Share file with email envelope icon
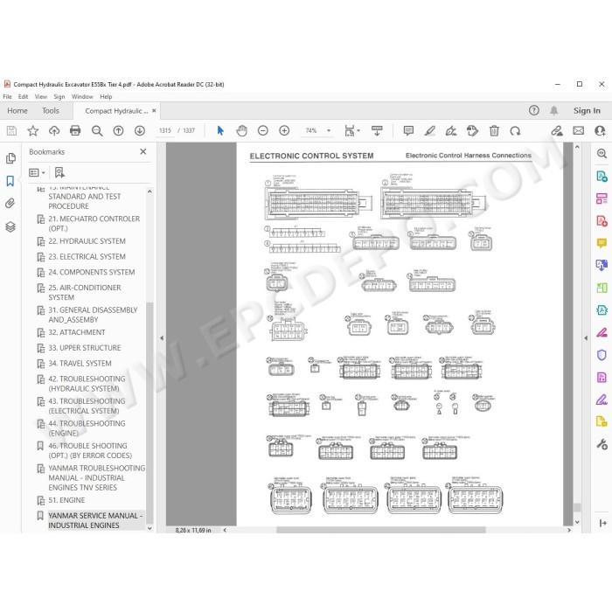Viewport: 612px width, 612px height. [x=579, y=131]
